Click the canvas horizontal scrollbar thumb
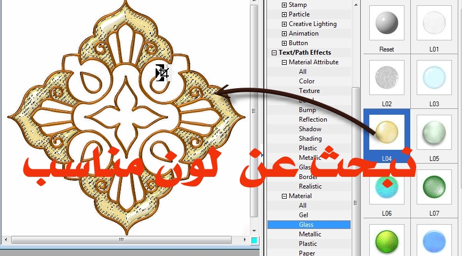The height and width of the screenshot is (256, 462). point(121,240)
